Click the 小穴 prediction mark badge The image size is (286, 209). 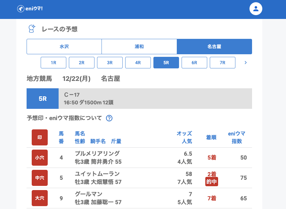tap(40, 158)
